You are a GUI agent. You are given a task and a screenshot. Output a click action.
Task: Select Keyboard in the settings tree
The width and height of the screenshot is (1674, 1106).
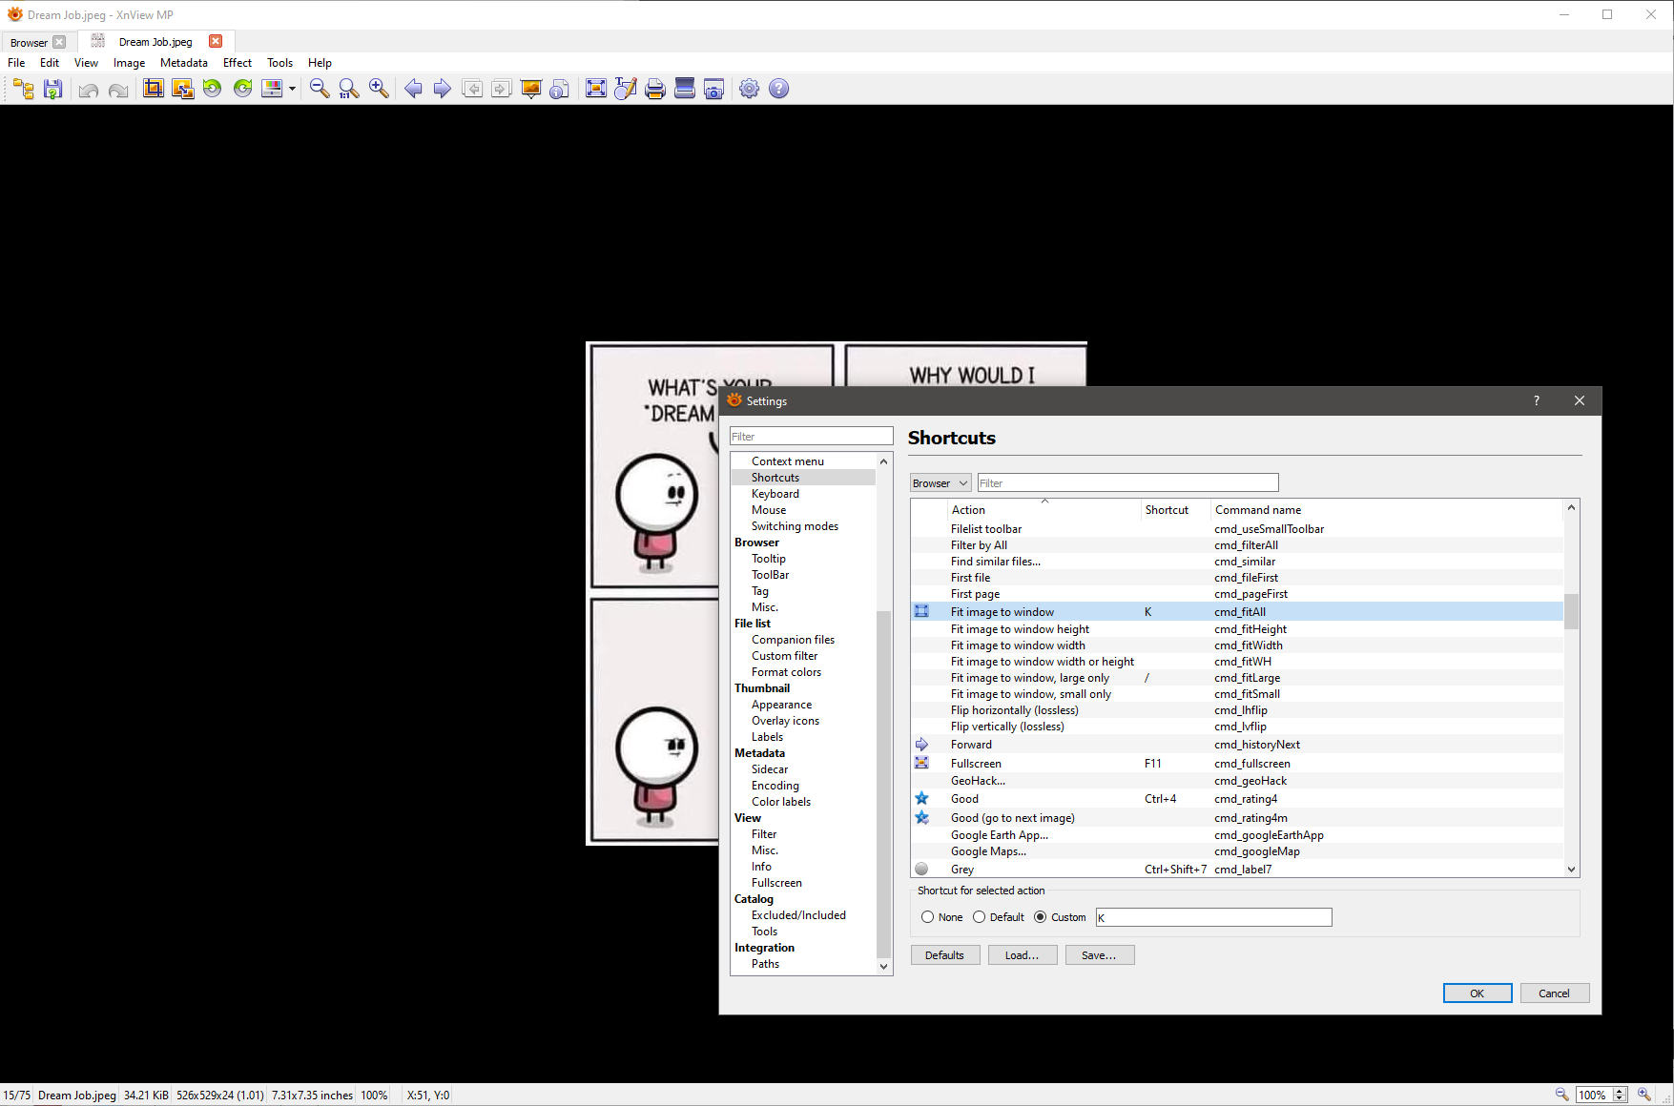(775, 494)
